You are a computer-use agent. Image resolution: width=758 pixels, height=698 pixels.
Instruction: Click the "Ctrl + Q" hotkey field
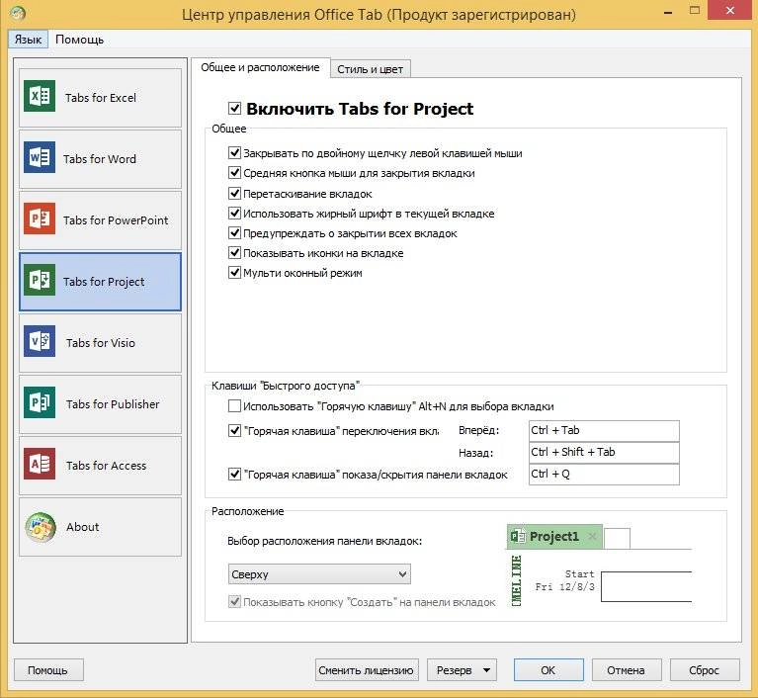tap(604, 474)
